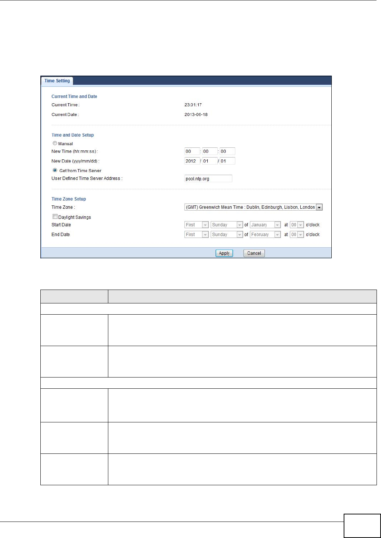Select the current date value 2013-06-18

click(x=196, y=114)
